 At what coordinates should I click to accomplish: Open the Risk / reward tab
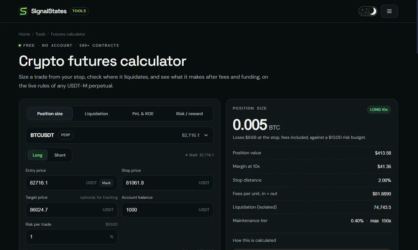189,113
